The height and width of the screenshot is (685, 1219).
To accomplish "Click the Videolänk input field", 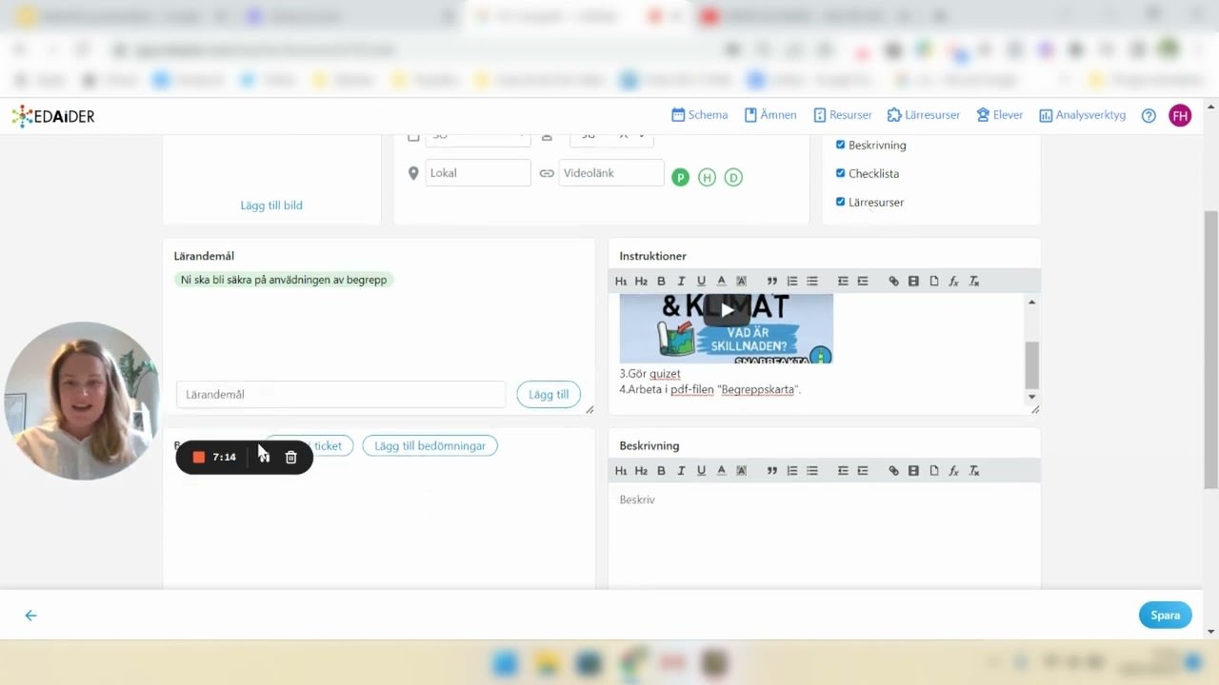I will [x=611, y=173].
